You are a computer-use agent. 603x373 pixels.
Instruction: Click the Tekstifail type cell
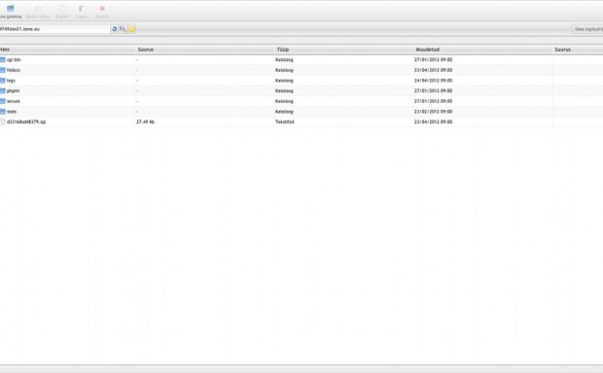pos(285,121)
